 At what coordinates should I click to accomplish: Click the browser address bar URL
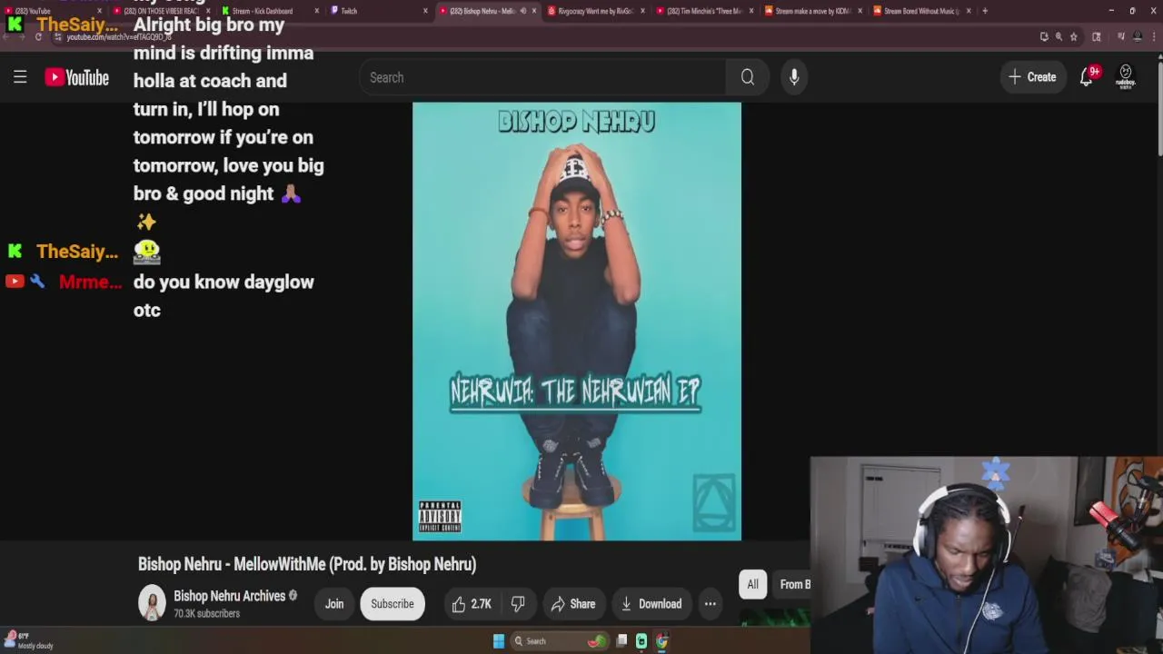(118, 37)
